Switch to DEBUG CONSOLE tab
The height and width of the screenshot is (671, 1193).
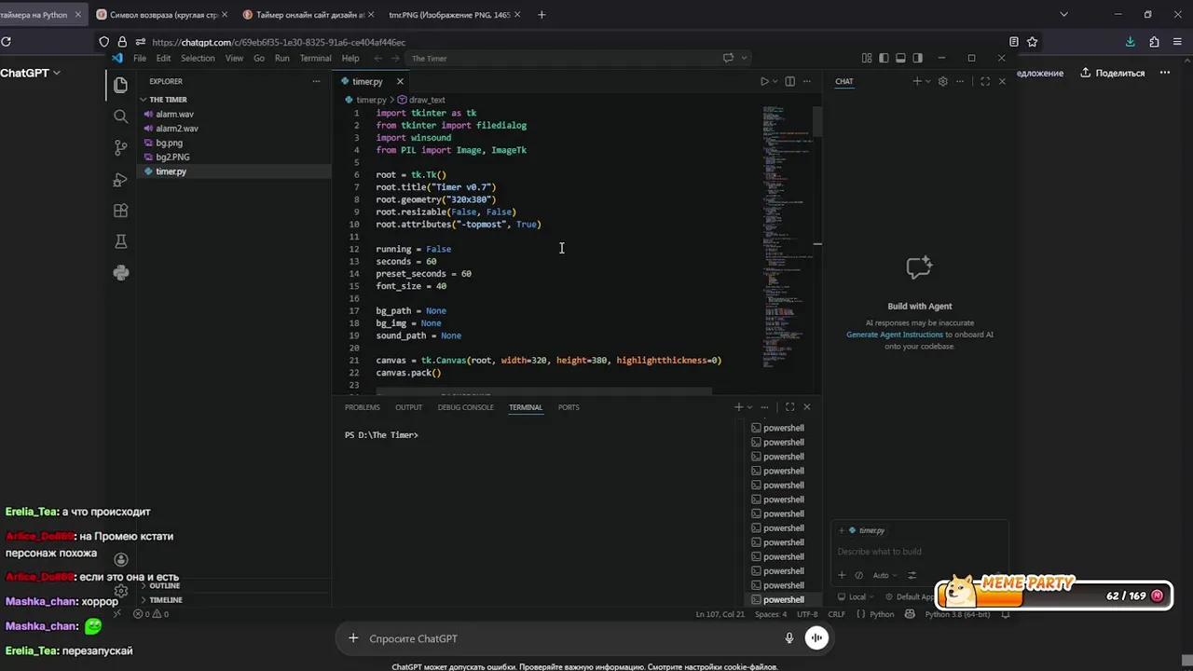(x=465, y=407)
